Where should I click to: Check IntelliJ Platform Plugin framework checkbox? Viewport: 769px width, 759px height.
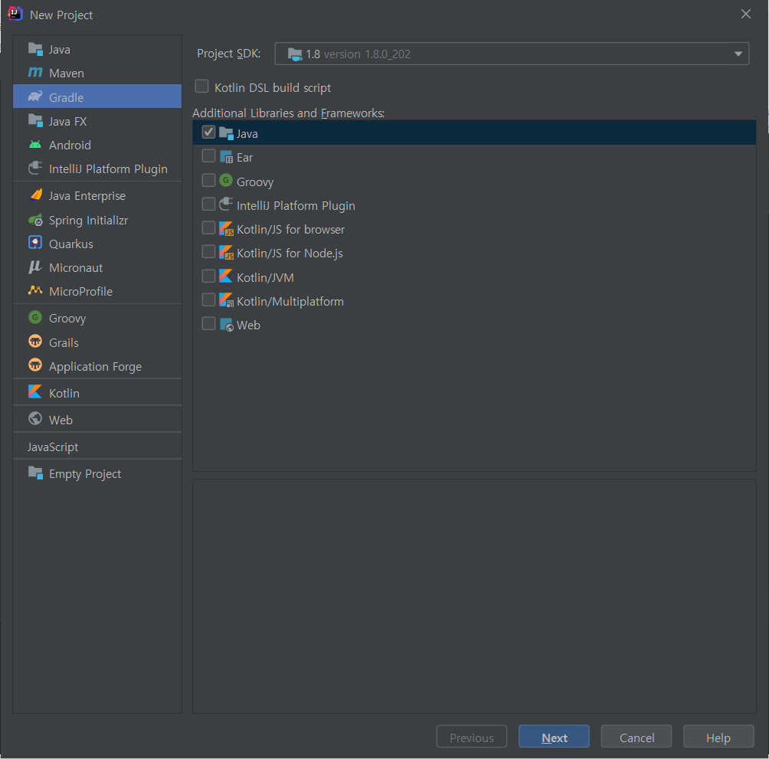pos(208,204)
